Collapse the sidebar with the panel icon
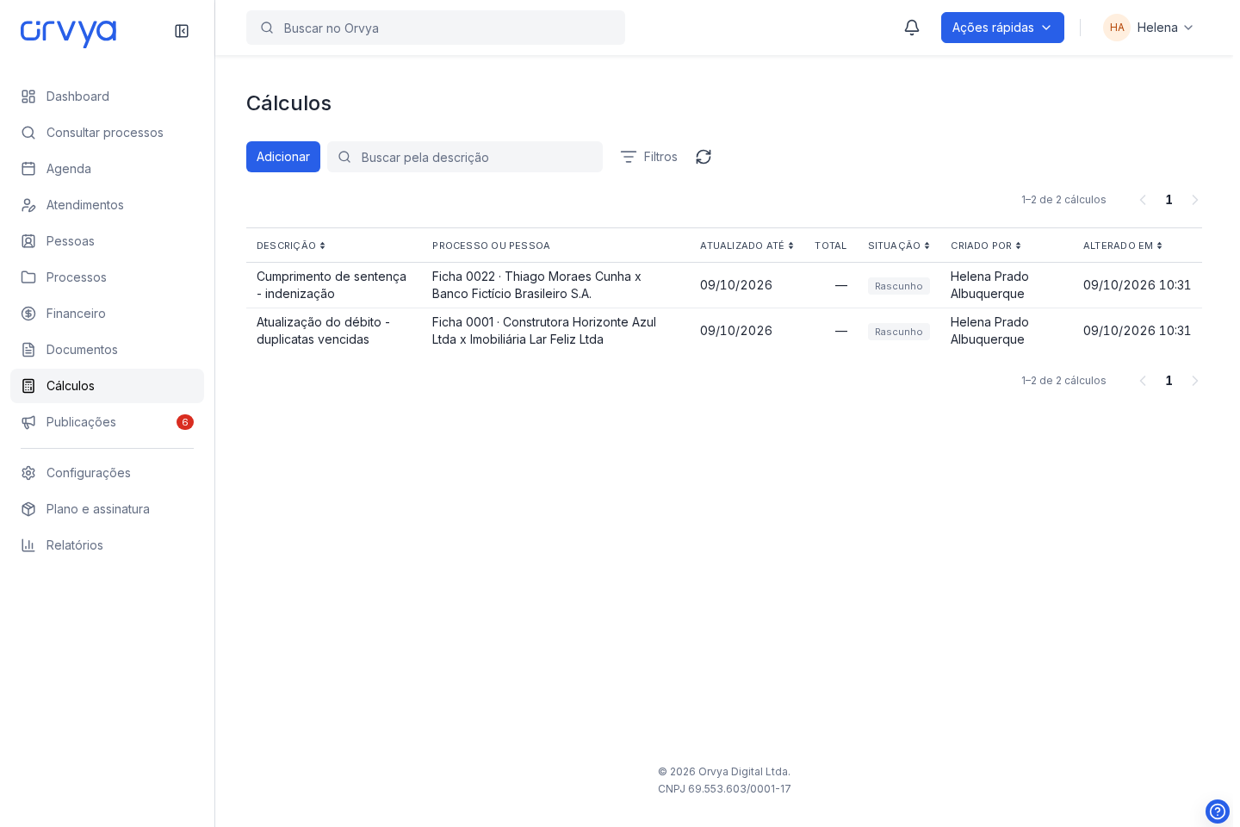 pyautogui.click(x=182, y=31)
